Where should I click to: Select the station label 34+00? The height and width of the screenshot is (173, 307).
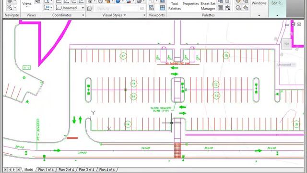145,148
